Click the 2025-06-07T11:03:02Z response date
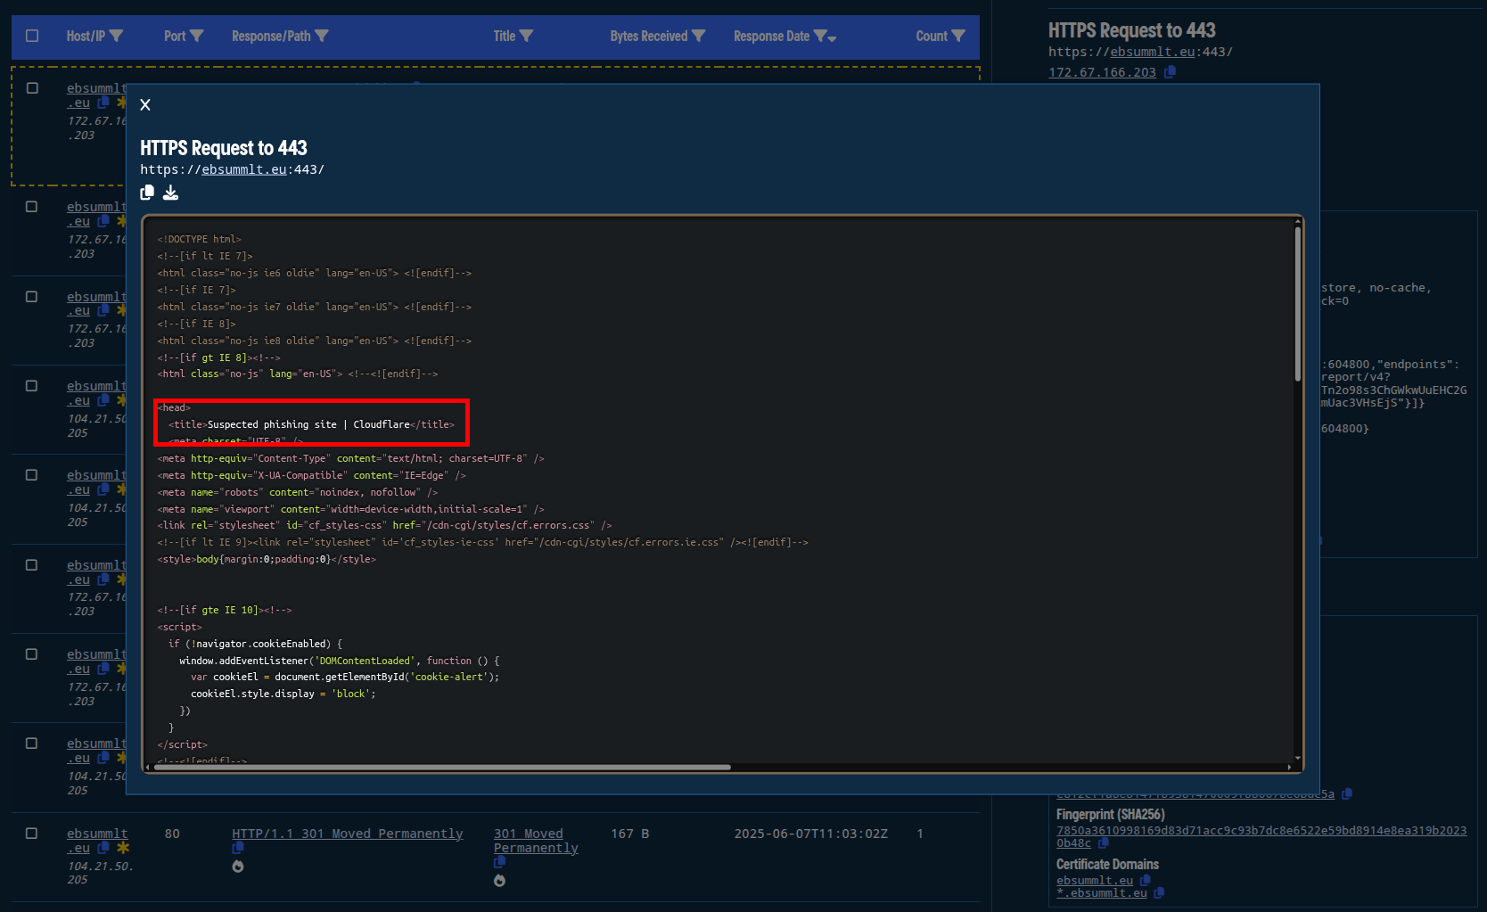This screenshot has height=912, width=1487. pos(811,834)
